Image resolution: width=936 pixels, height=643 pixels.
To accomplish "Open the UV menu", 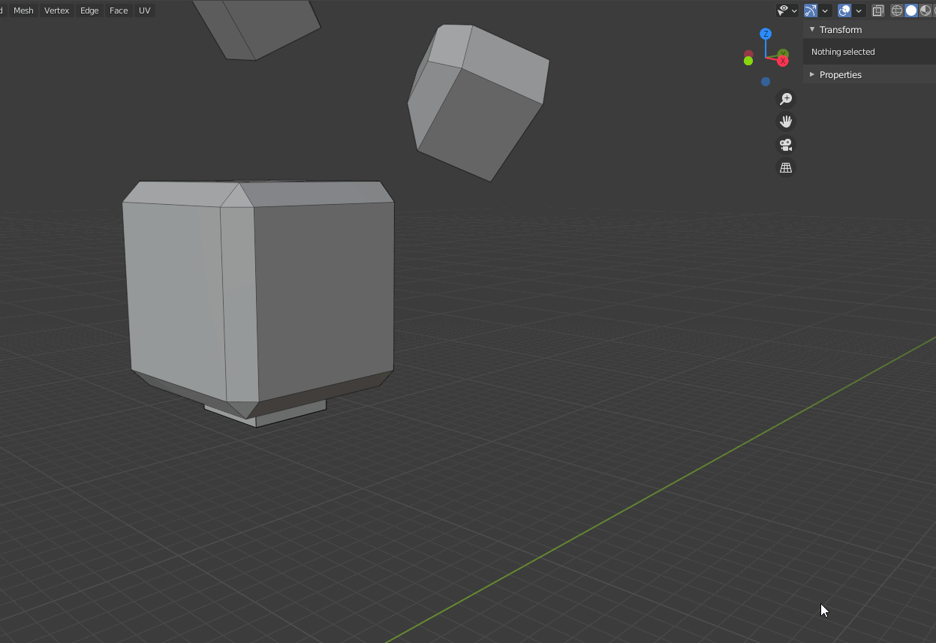I will pyautogui.click(x=144, y=11).
